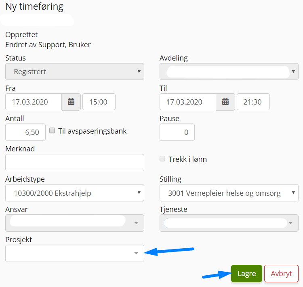The image size is (303, 287).
Task: Click the Pause field showing 0
Action: pyautogui.click(x=177, y=132)
